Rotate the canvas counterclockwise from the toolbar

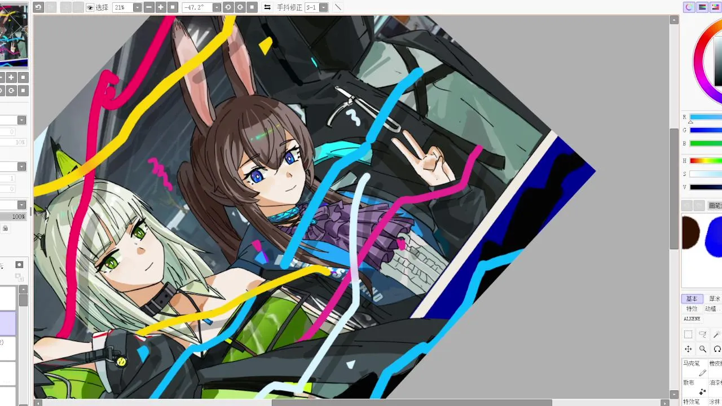228,7
